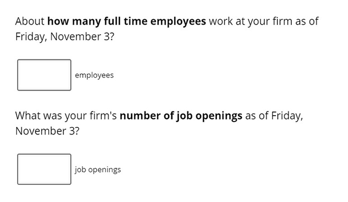Click bold text "how many full time employees"
Image resolution: width=348 pixels, height=202 pixels.
pyautogui.click(x=126, y=21)
